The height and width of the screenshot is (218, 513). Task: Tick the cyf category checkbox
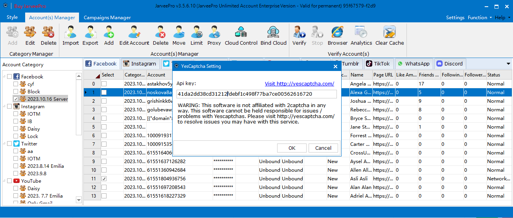click(x=16, y=84)
